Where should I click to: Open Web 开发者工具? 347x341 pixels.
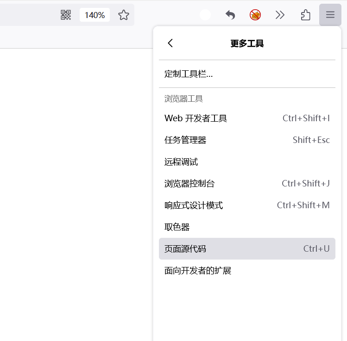point(247,118)
